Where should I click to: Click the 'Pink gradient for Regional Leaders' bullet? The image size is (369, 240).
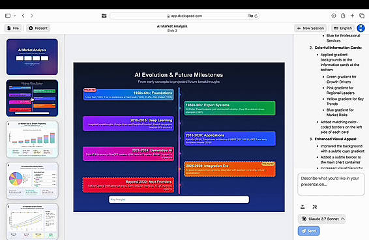point(340,90)
